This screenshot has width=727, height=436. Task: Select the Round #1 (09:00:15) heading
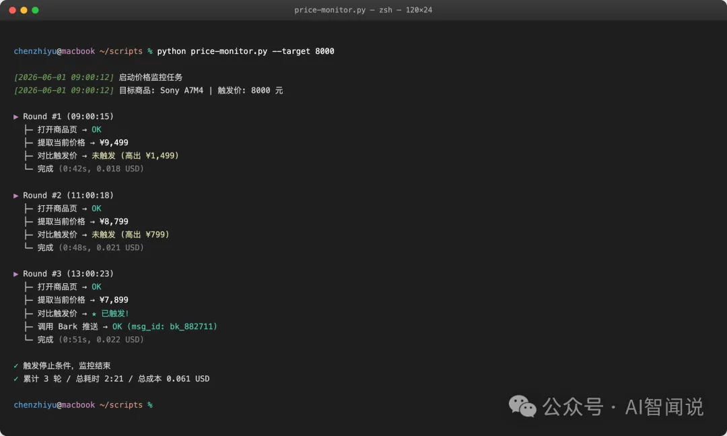[68, 116]
